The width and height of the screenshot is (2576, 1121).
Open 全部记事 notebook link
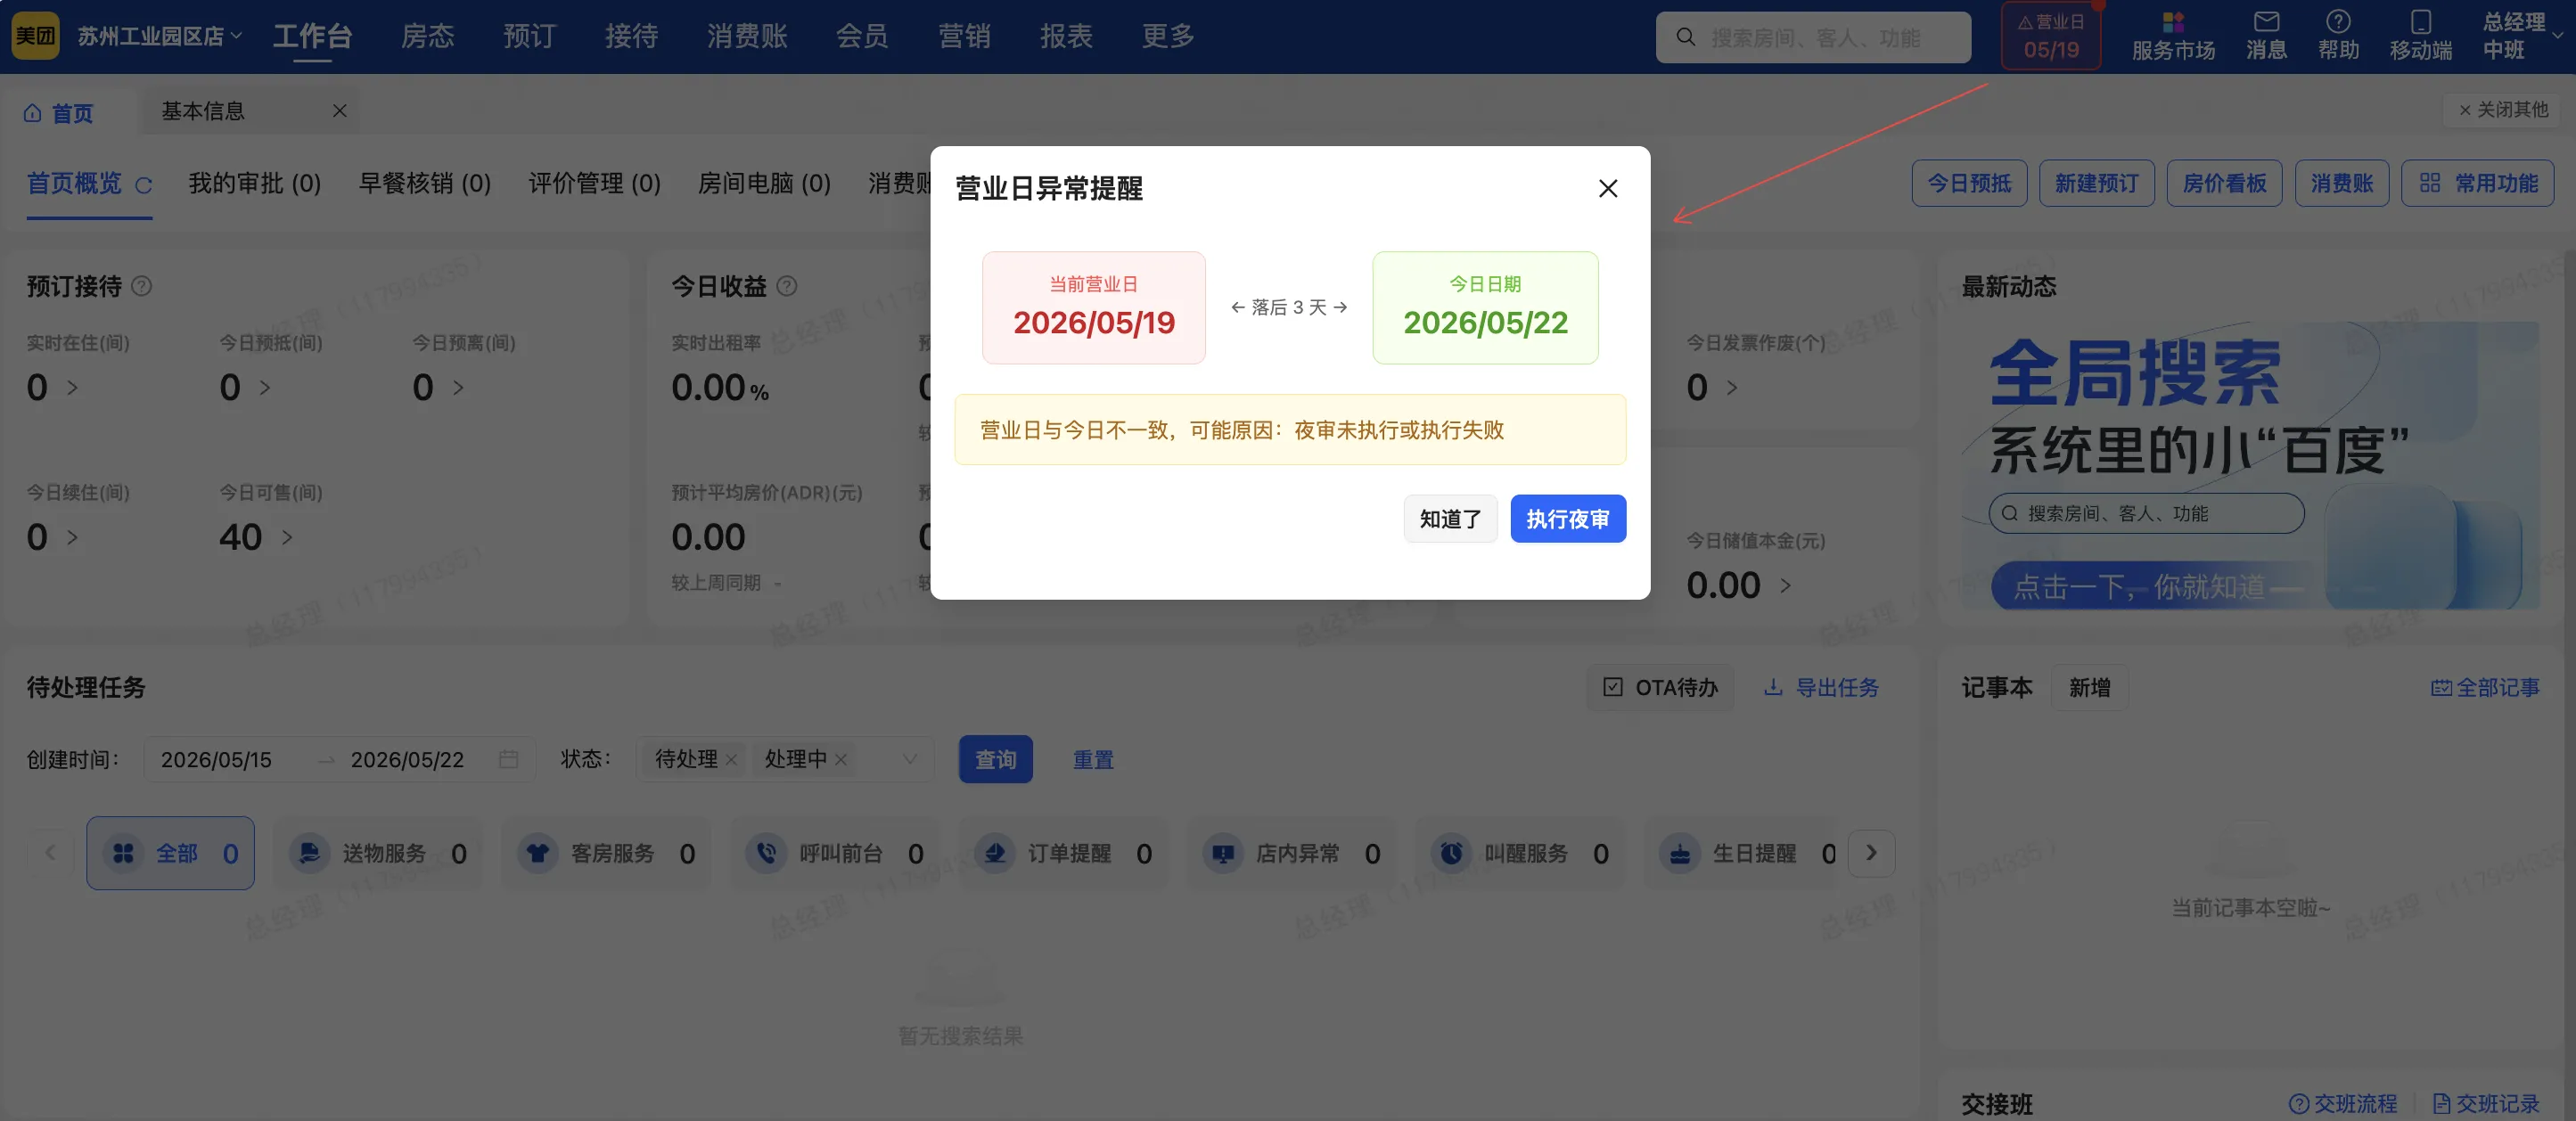click(x=2485, y=687)
